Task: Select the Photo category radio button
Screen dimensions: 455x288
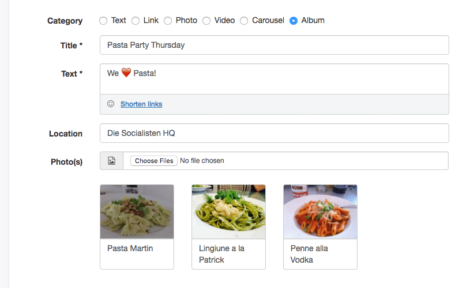Action: coord(168,21)
